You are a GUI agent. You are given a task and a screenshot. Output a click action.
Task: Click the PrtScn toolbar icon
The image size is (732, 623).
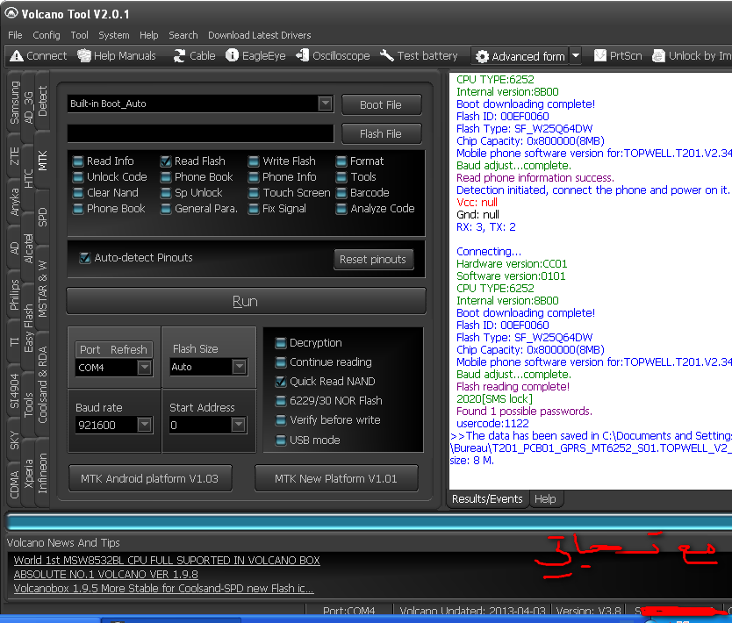[599, 56]
